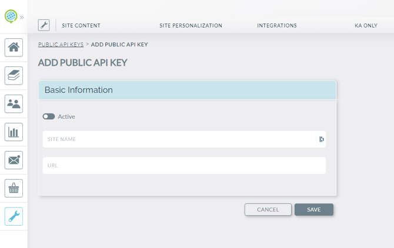Select the highlighted wrench icon in sidebar
This screenshot has width=394, height=248.
click(14, 216)
